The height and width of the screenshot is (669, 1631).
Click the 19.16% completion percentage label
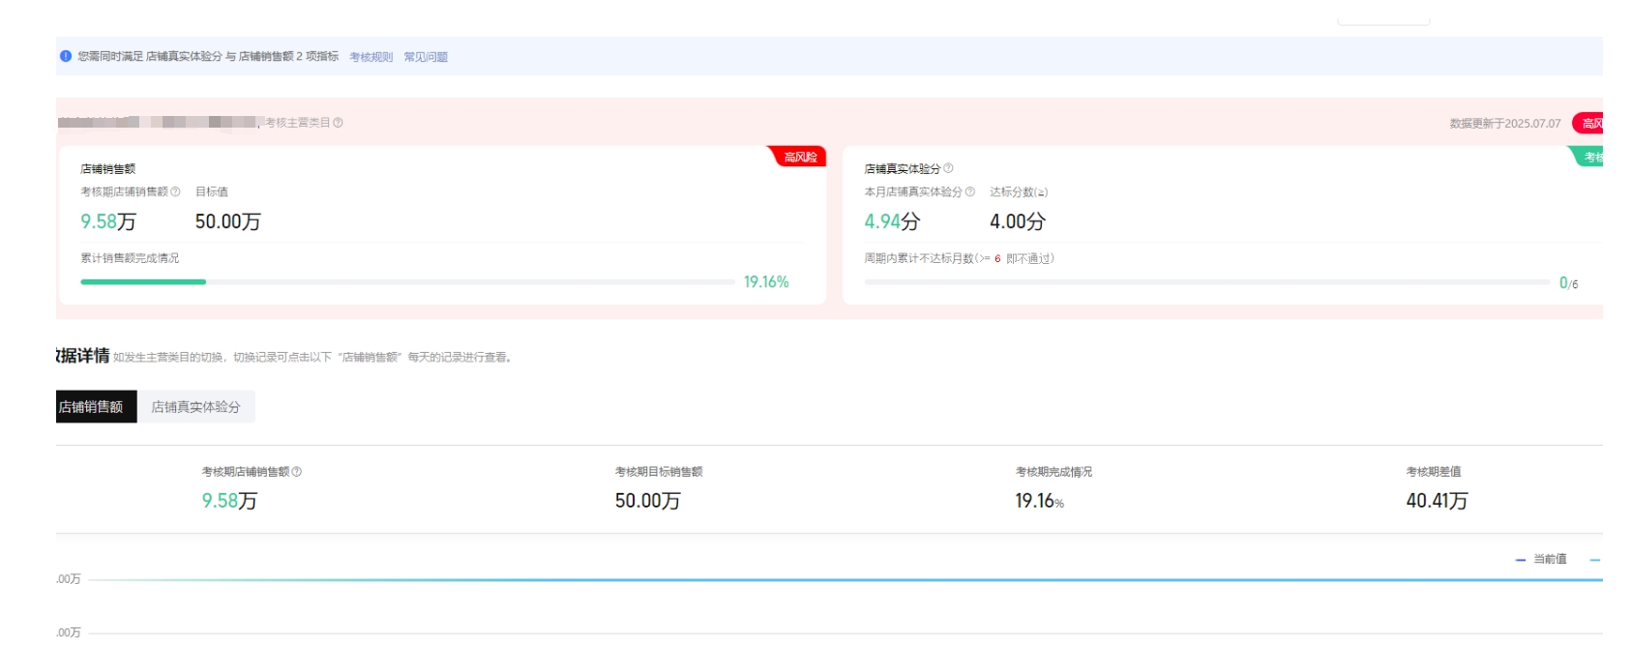(766, 282)
